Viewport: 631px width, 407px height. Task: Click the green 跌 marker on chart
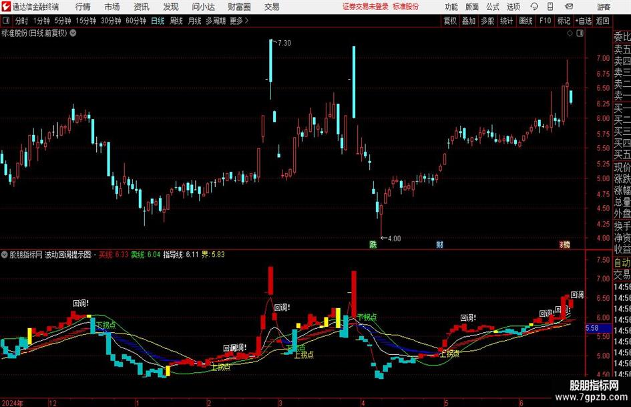point(373,244)
